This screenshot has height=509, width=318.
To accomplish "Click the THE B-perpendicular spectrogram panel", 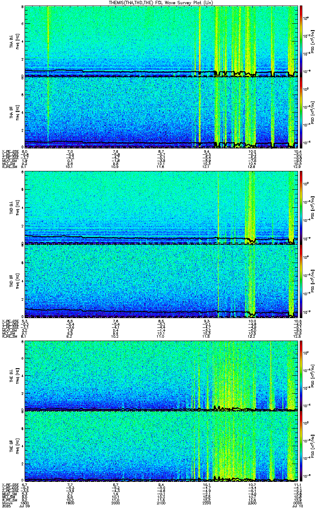I will coord(162,375).
